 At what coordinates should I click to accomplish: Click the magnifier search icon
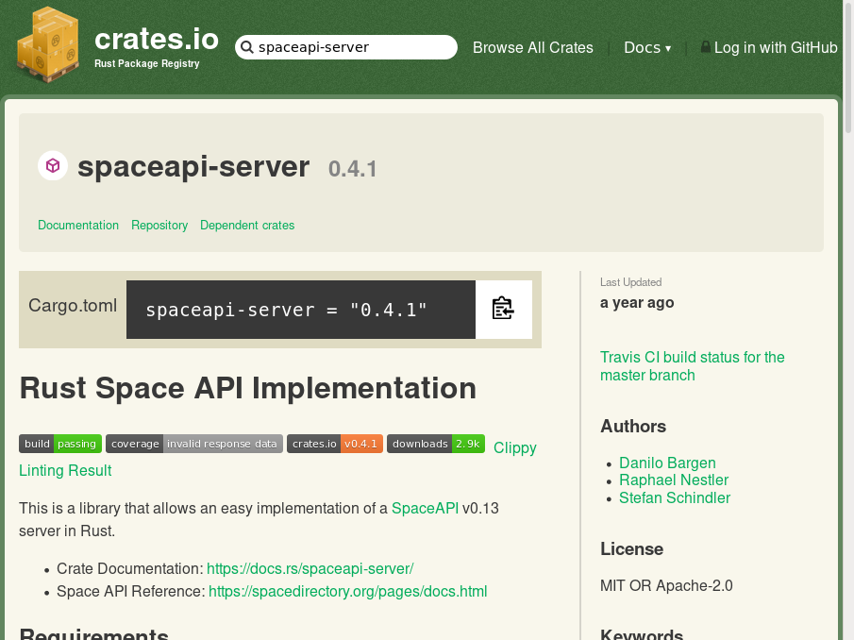[x=246, y=47]
